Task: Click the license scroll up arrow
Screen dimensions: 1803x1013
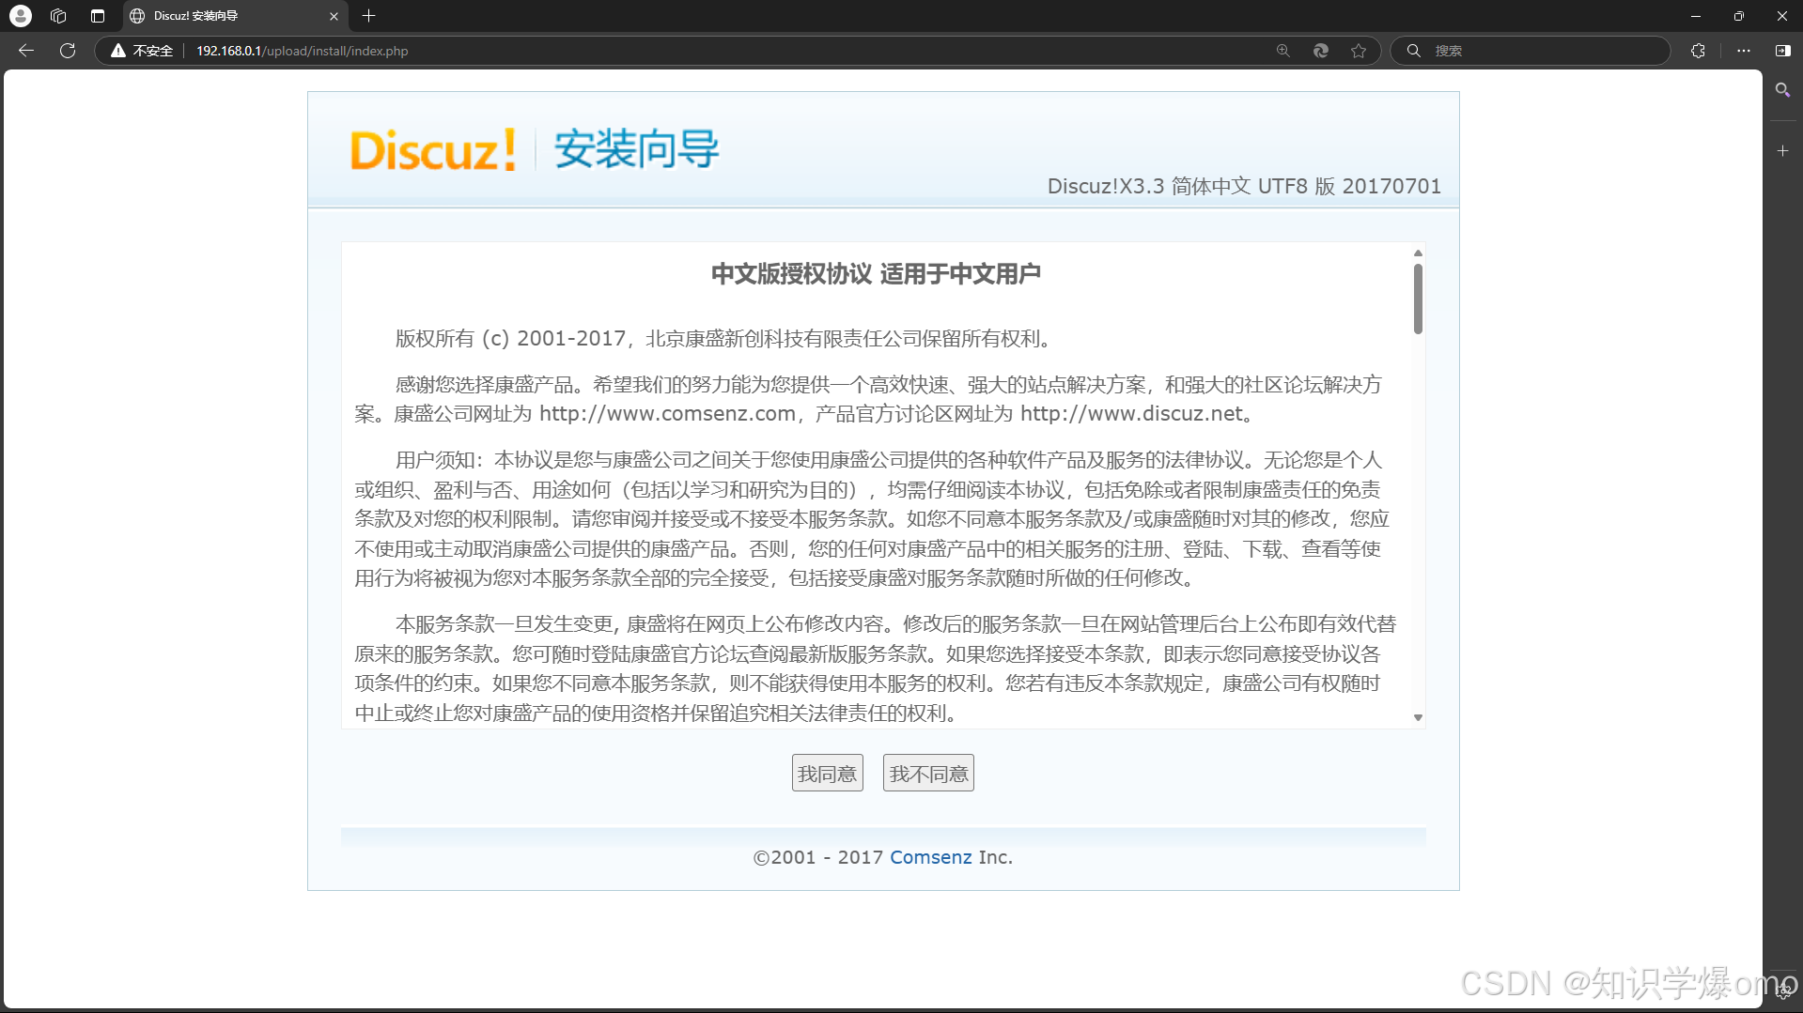Action: click(1418, 253)
